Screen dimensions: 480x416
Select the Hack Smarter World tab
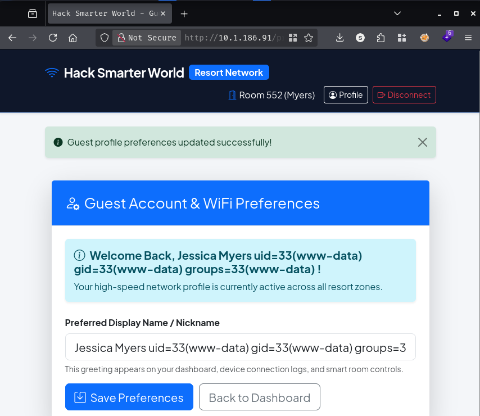[110, 13]
